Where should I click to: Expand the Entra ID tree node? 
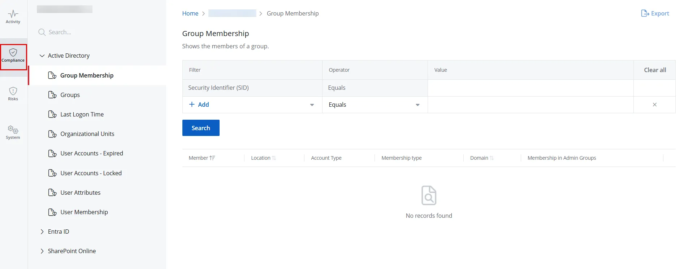[42, 231]
